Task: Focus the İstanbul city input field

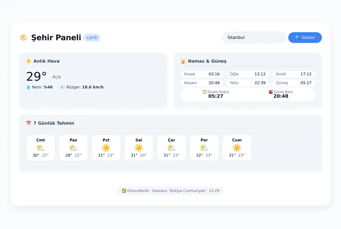Action: 254,38
